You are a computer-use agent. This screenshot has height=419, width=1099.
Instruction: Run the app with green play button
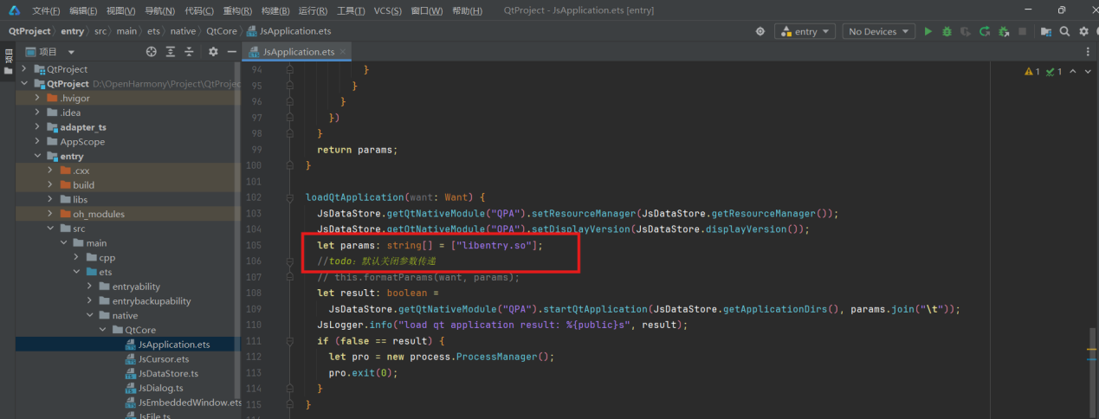928,31
